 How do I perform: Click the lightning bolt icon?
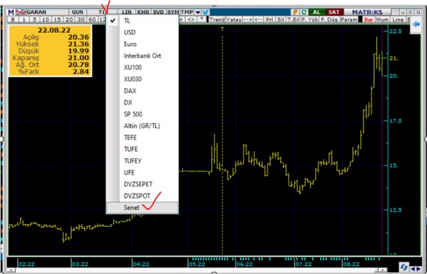tap(295, 12)
